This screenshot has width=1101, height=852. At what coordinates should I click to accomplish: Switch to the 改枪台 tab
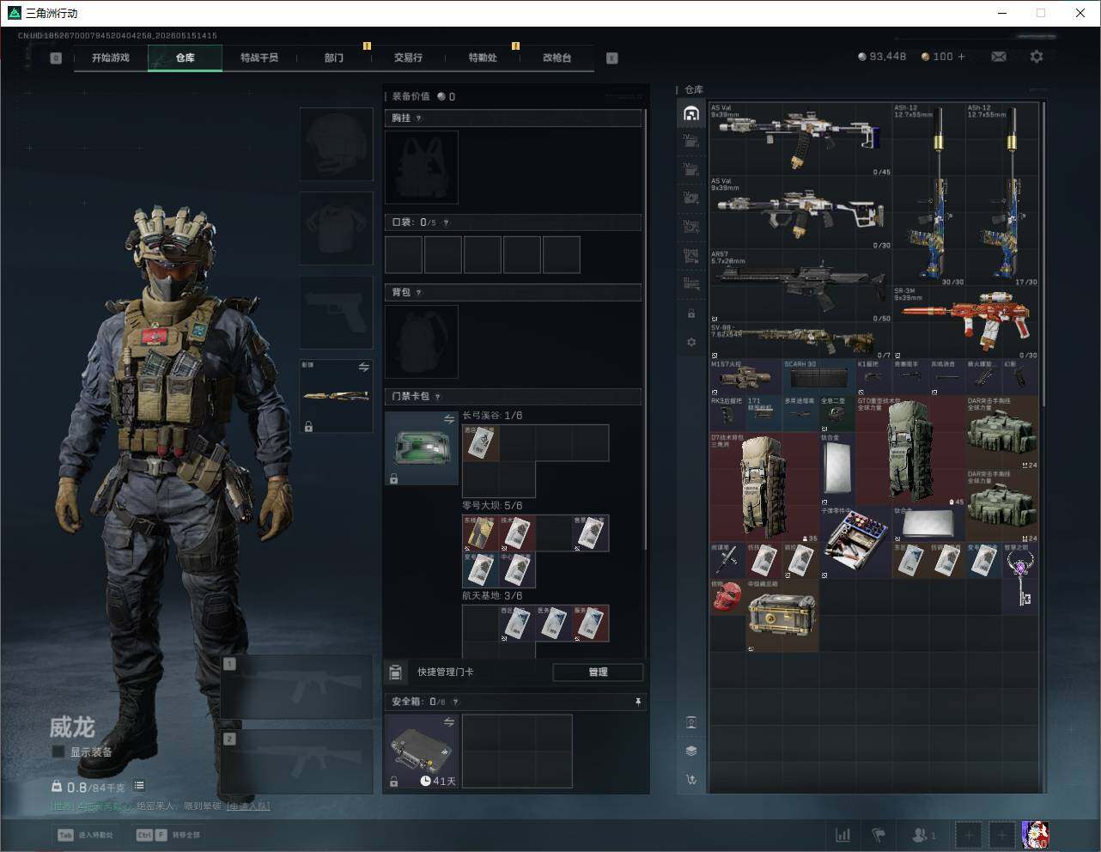click(x=557, y=58)
